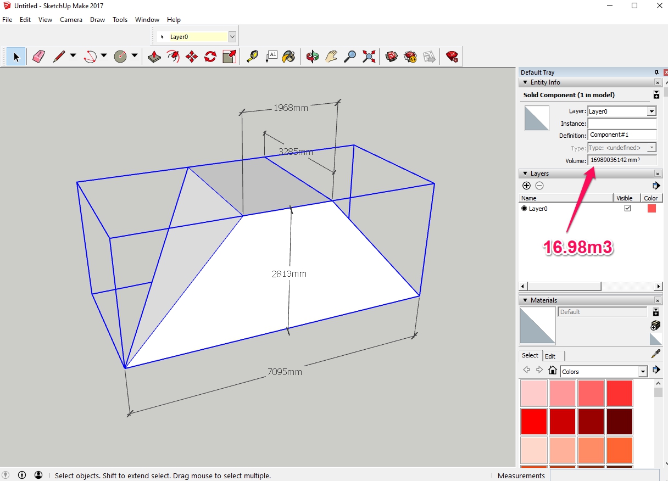
Task: Uncheck Layer0 Visible checkbox
Action: coord(627,209)
